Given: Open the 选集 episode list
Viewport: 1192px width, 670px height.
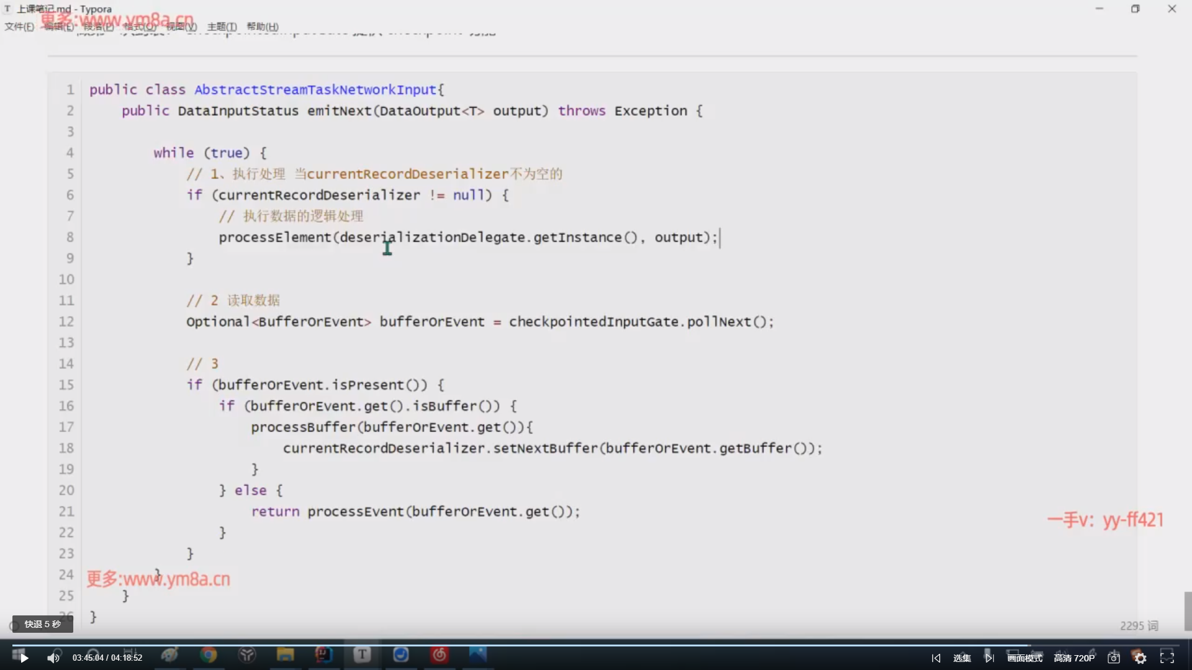Looking at the screenshot, I should click(962, 658).
